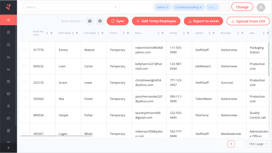Click the clock icon in sidebar
The width and height of the screenshot is (272, 153).
(8, 45)
